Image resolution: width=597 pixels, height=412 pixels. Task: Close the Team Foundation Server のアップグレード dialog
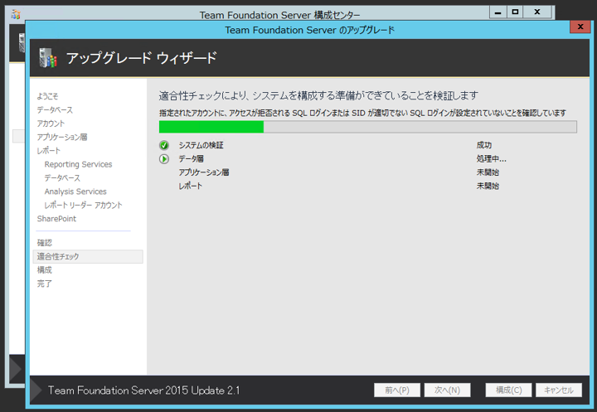coord(580,27)
